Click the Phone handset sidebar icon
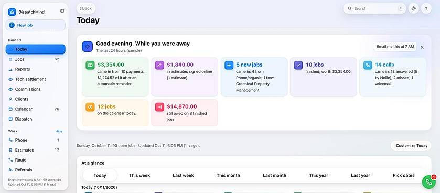The height and width of the screenshot is (193, 440). pos(10,140)
